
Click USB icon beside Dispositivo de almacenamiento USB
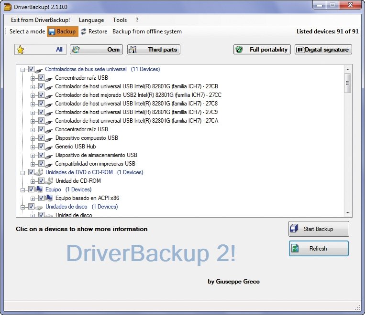click(x=49, y=156)
